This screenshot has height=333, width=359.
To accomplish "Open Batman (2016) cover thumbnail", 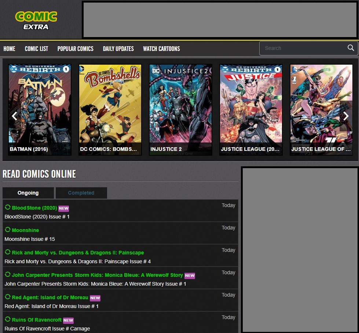I will pyautogui.click(x=40, y=110).
